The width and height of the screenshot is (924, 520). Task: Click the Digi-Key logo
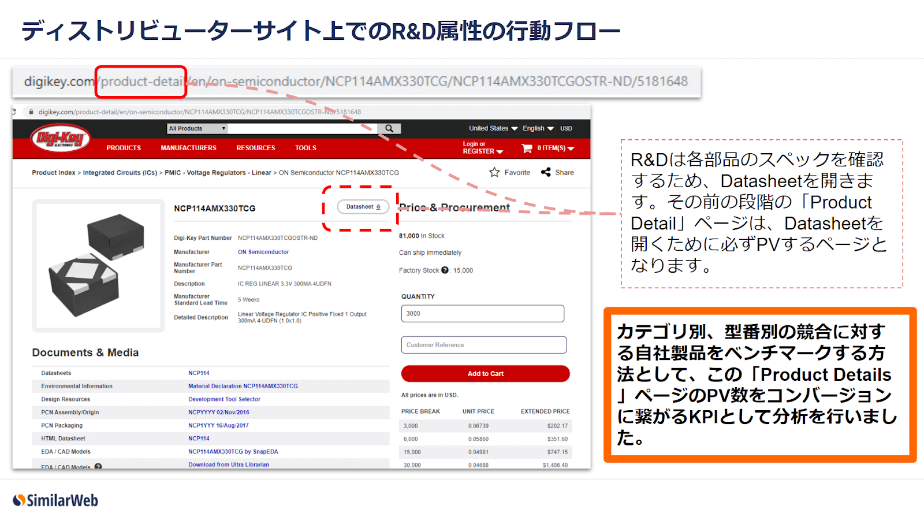(x=61, y=139)
